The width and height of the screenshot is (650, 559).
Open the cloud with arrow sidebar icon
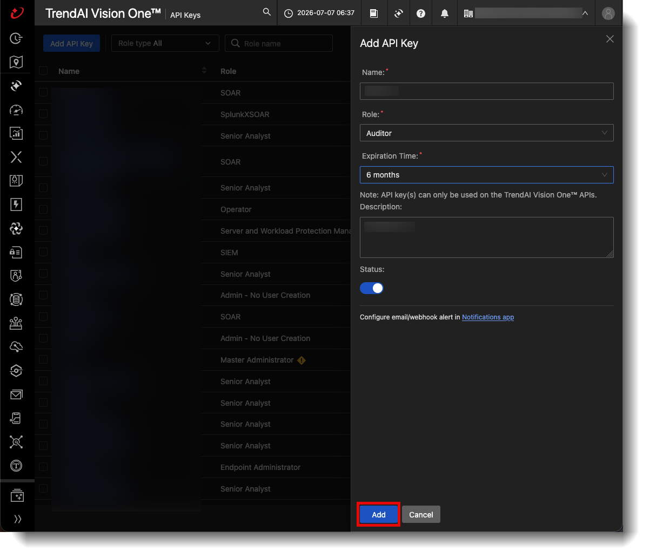coord(16,347)
